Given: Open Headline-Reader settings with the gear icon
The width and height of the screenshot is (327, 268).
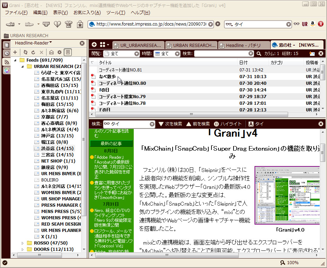Looking at the screenshot, I should pyautogui.click(x=59, y=53).
